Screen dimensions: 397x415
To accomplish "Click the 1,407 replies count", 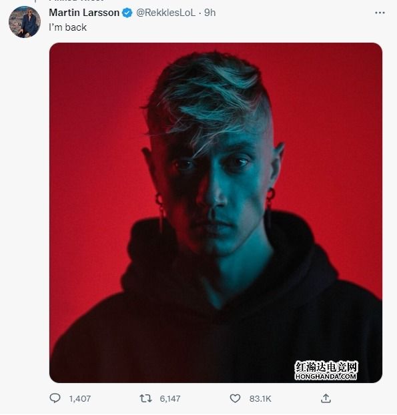I will click(x=80, y=398).
